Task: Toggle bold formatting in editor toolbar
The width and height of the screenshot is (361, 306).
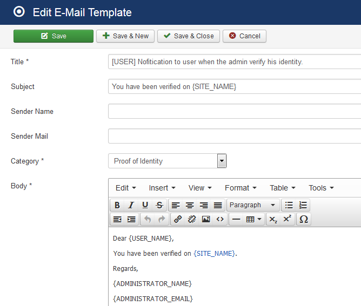Action: (x=117, y=205)
